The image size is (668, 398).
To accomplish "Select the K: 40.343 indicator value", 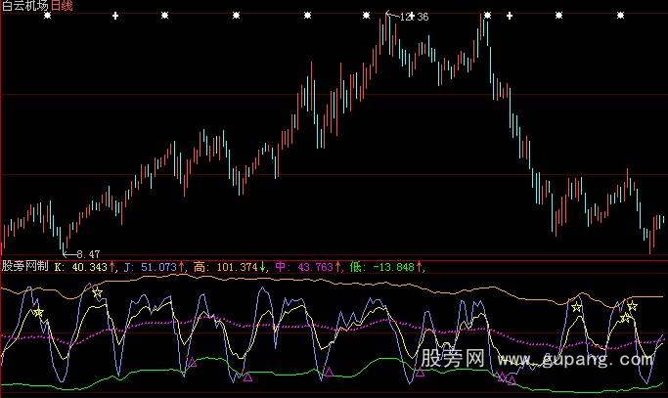I will click(x=84, y=266).
